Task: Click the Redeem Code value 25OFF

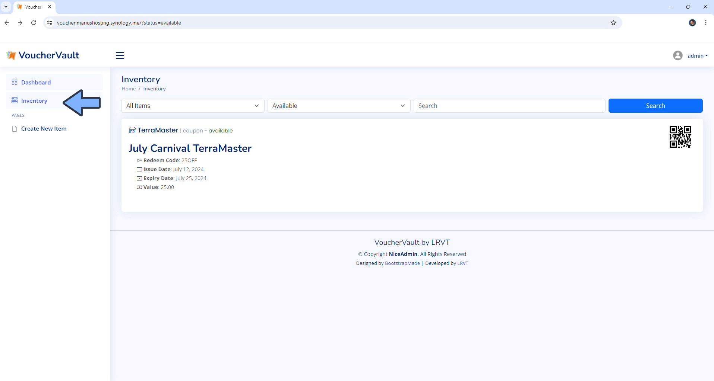Action: pos(189,160)
